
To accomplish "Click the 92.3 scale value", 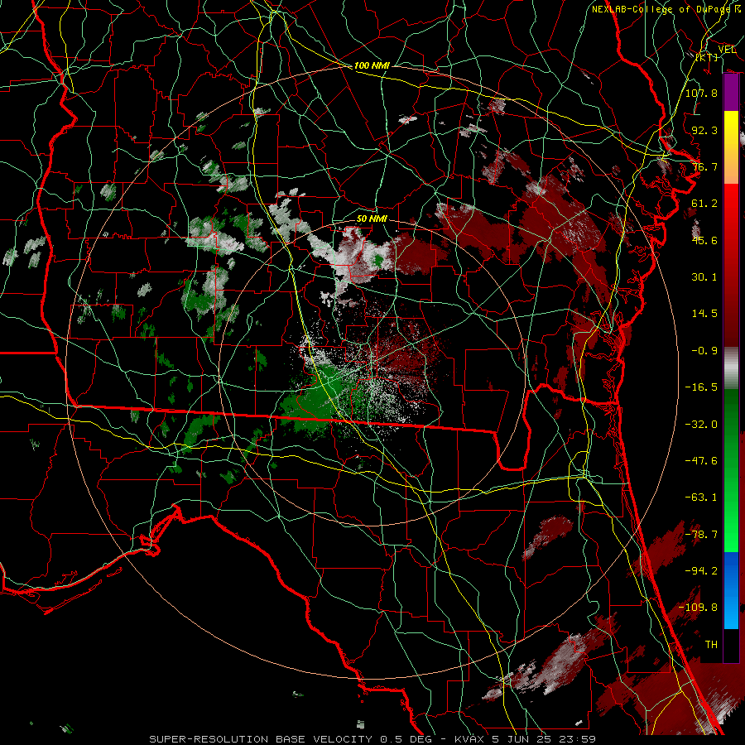I will (704, 130).
